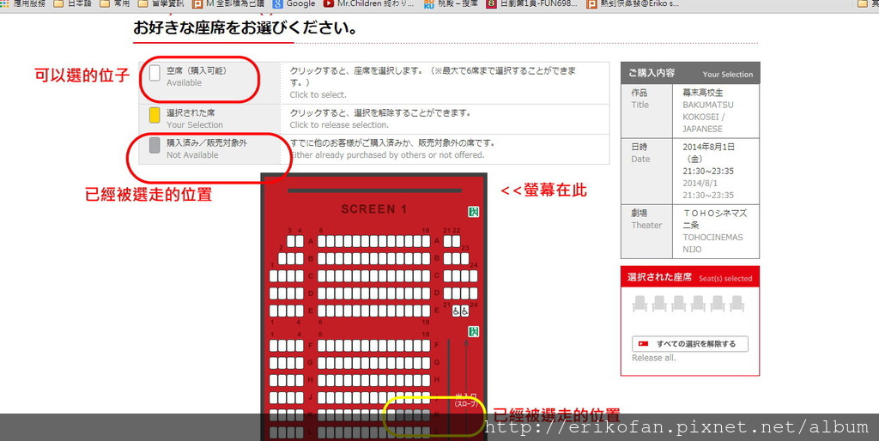Select seat H6 in the center block
Viewport: 879px width, 441px height.
click(x=322, y=380)
